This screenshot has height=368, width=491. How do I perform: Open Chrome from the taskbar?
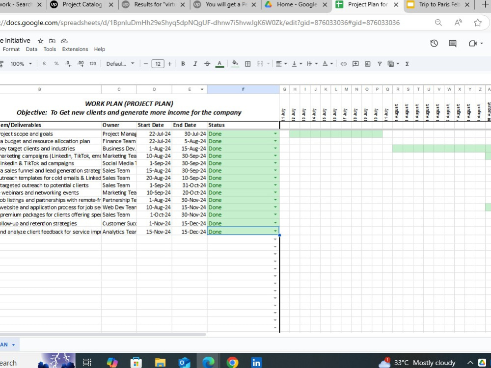[232, 363]
